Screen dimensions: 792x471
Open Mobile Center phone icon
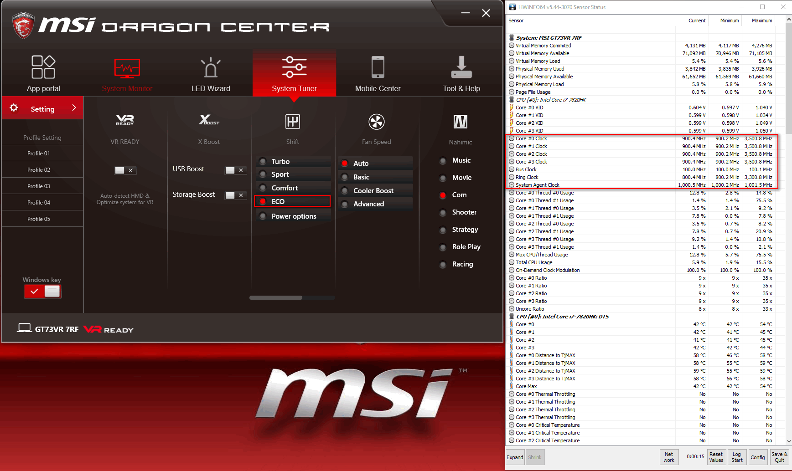(378, 67)
